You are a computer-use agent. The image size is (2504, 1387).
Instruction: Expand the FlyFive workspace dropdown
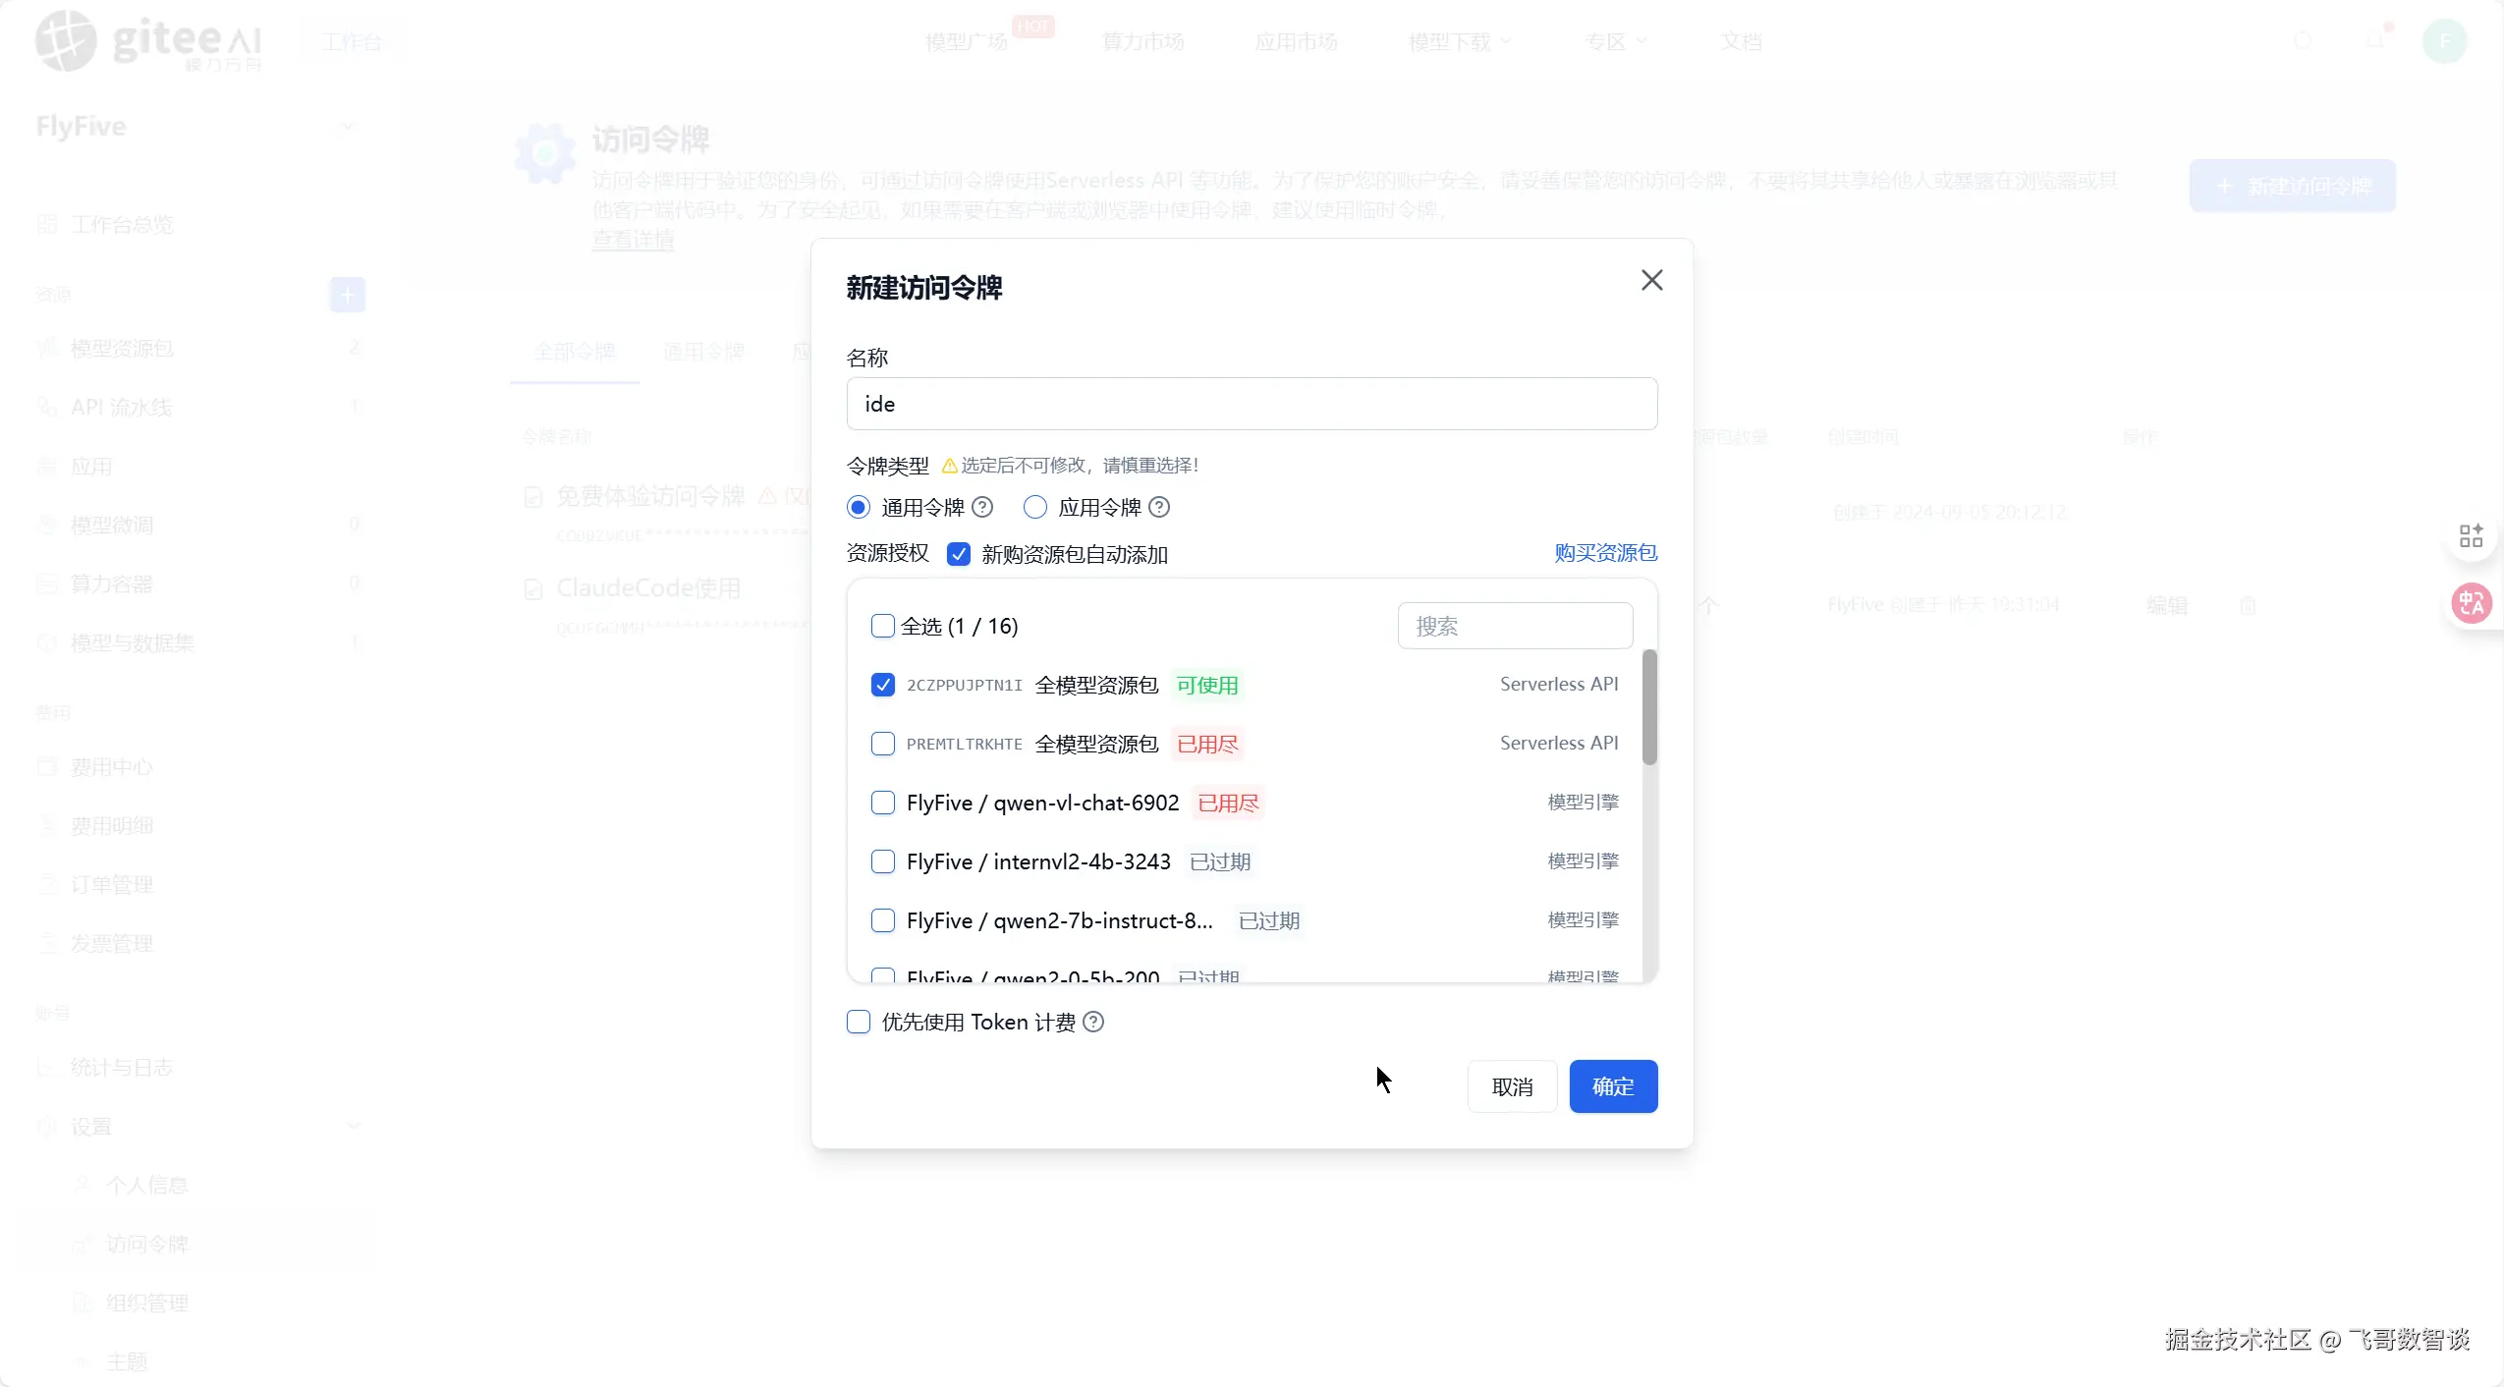[x=347, y=127]
